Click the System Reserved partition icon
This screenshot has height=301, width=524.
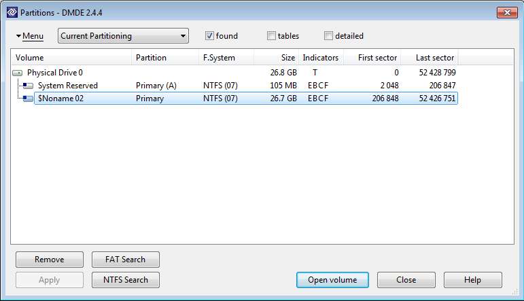tap(28, 86)
